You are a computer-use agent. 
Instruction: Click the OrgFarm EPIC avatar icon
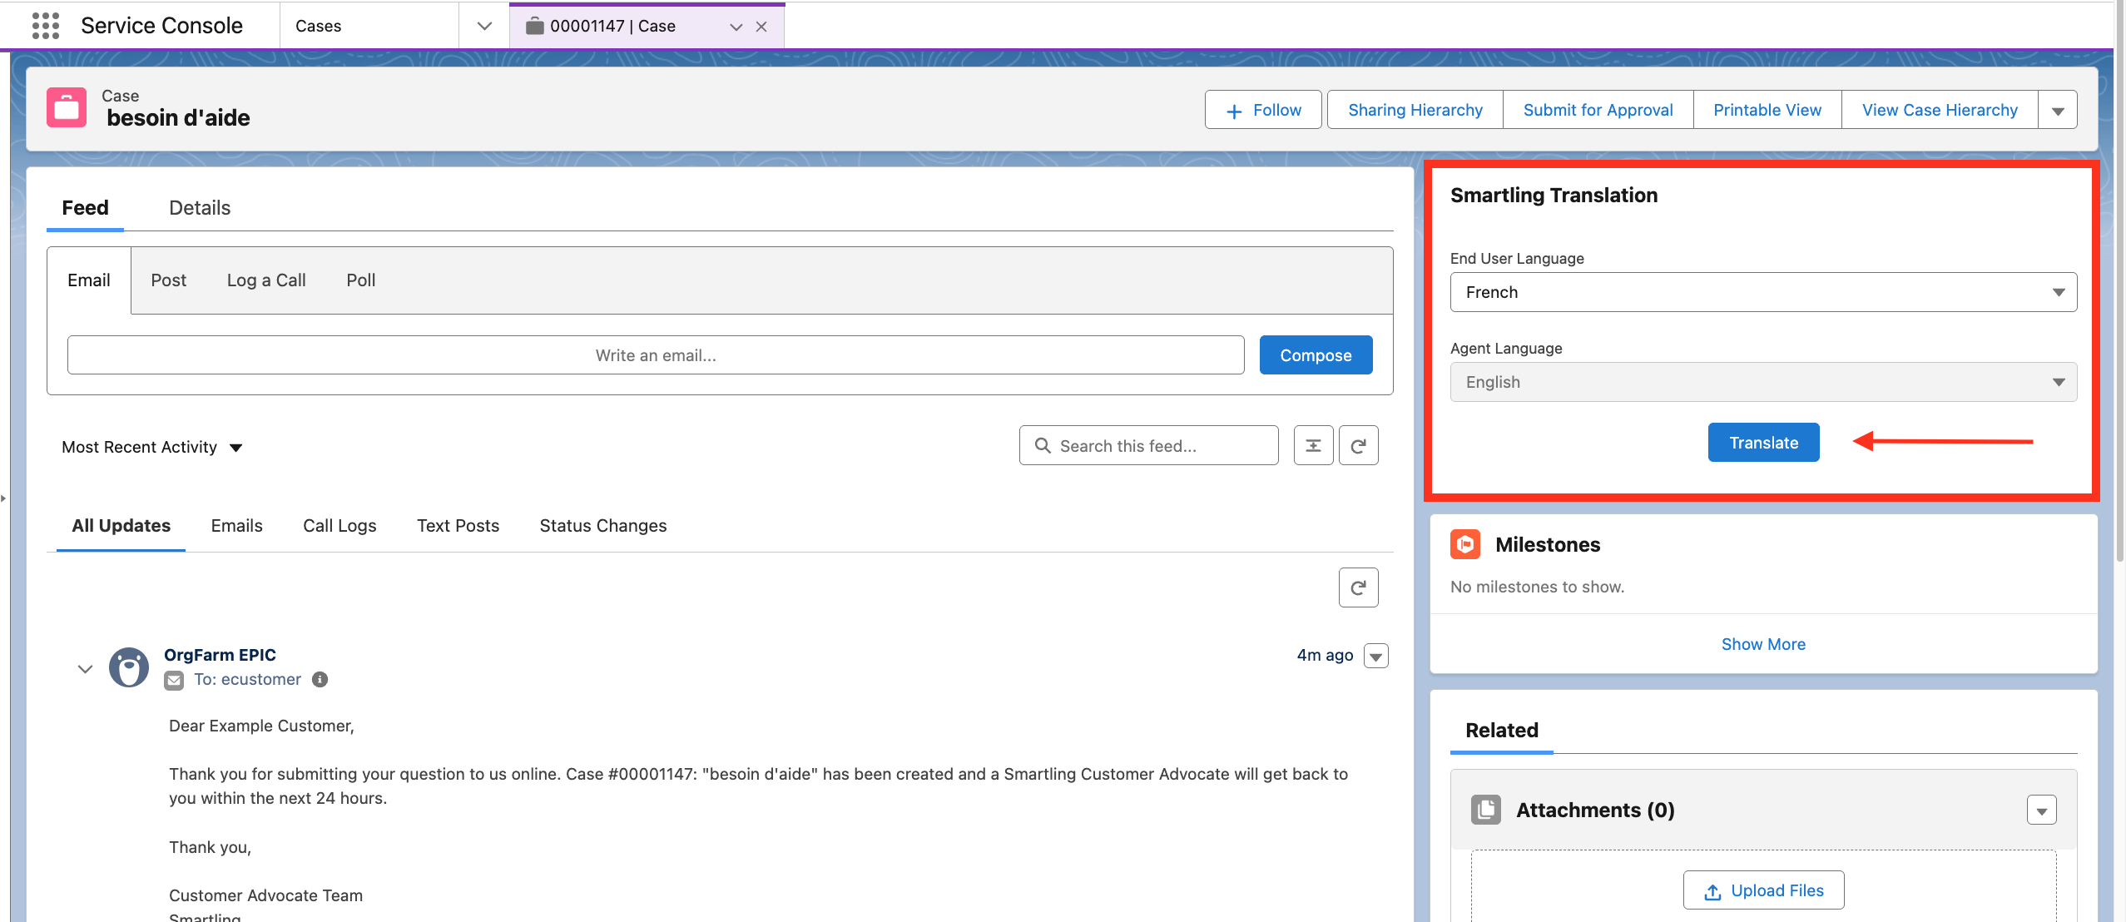pyautogui.click(x=129, y=667)
